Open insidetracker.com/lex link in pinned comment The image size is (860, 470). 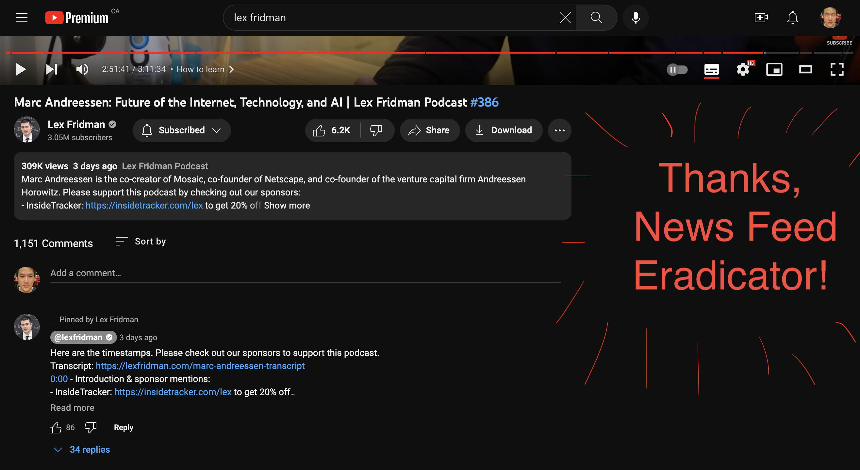[173, 392]
